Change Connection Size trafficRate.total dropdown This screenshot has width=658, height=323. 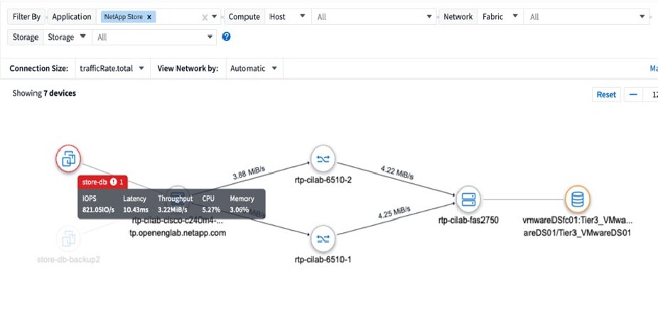point(110,68)
